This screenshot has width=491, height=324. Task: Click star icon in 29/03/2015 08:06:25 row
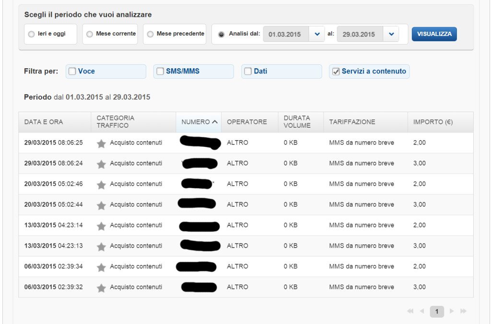click(x=101, y=143)
